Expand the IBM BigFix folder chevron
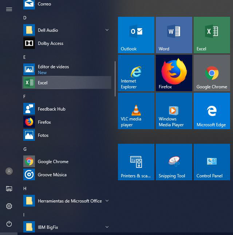Screen dimensions: 233x235 click(x=107, y=227)
